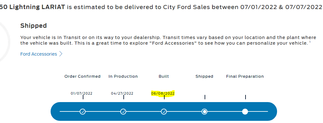The image size is (323, 123).
Task: Click the Built checkmark circle
Action: click(164, 112)
